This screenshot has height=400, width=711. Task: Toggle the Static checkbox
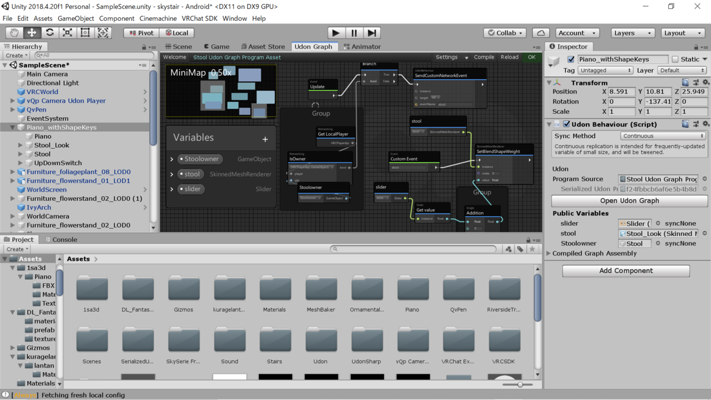[675, 59]
